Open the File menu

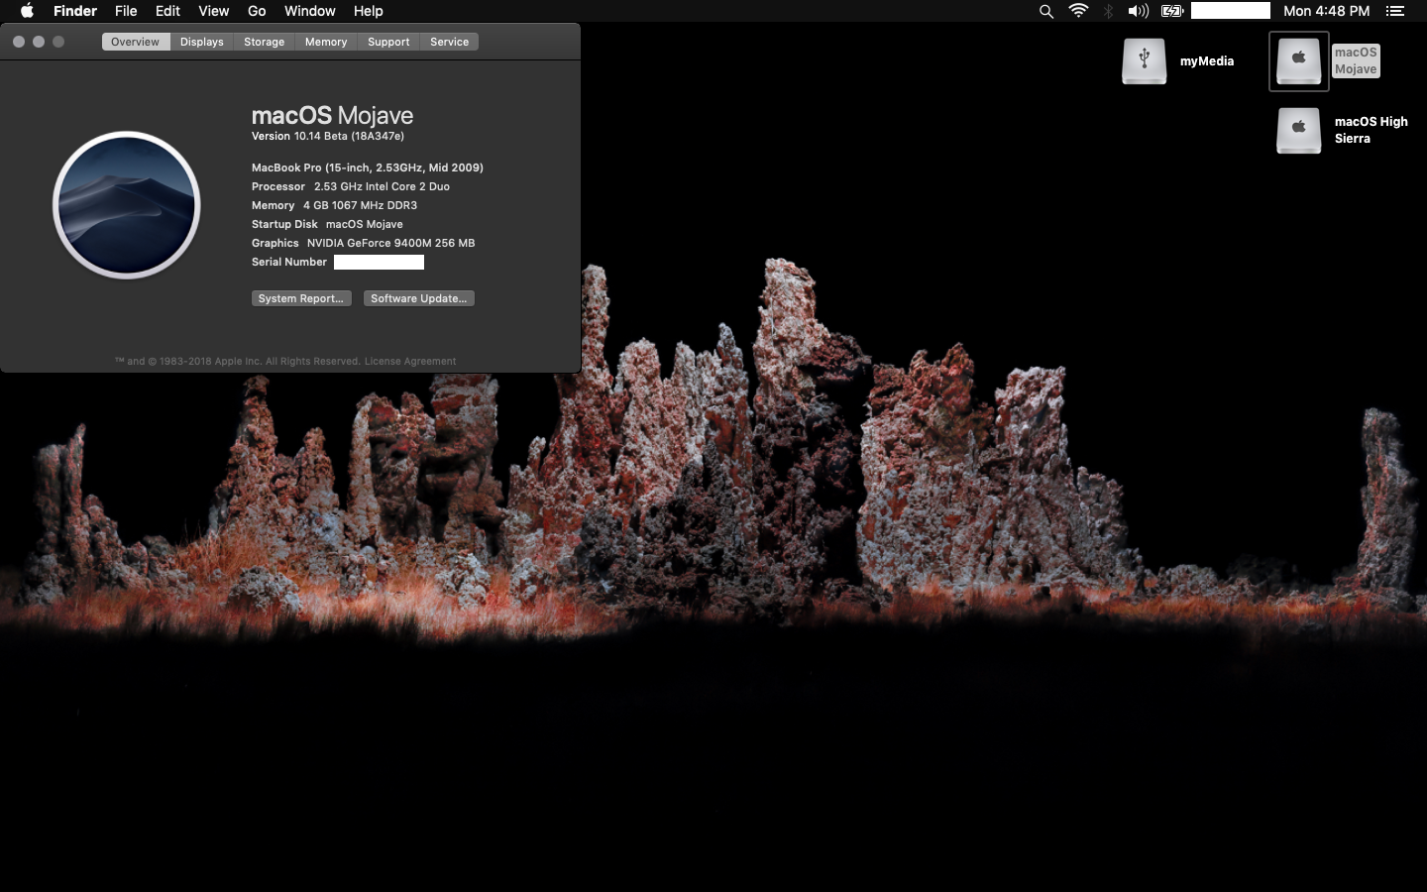[x=126, y=11]
